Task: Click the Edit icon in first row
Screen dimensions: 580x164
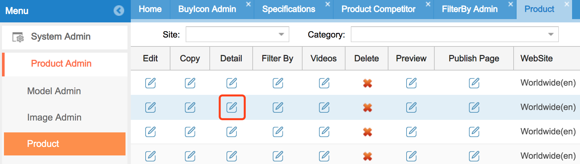Action: 150,83
